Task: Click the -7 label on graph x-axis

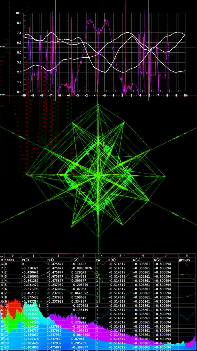Action: (x=51, y=95)
